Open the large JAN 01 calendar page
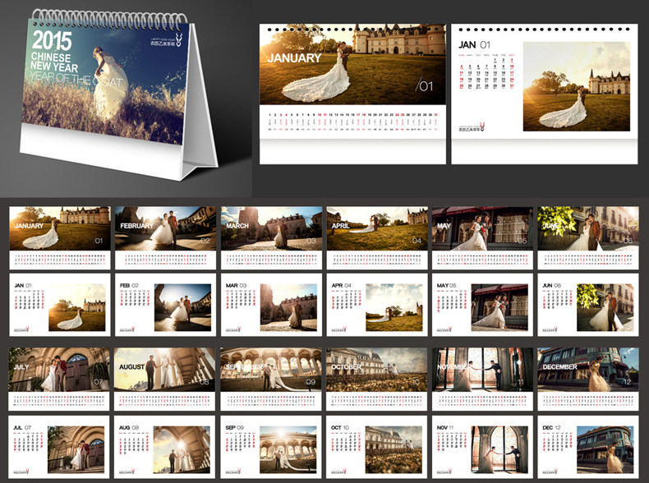 coord(545,94)
